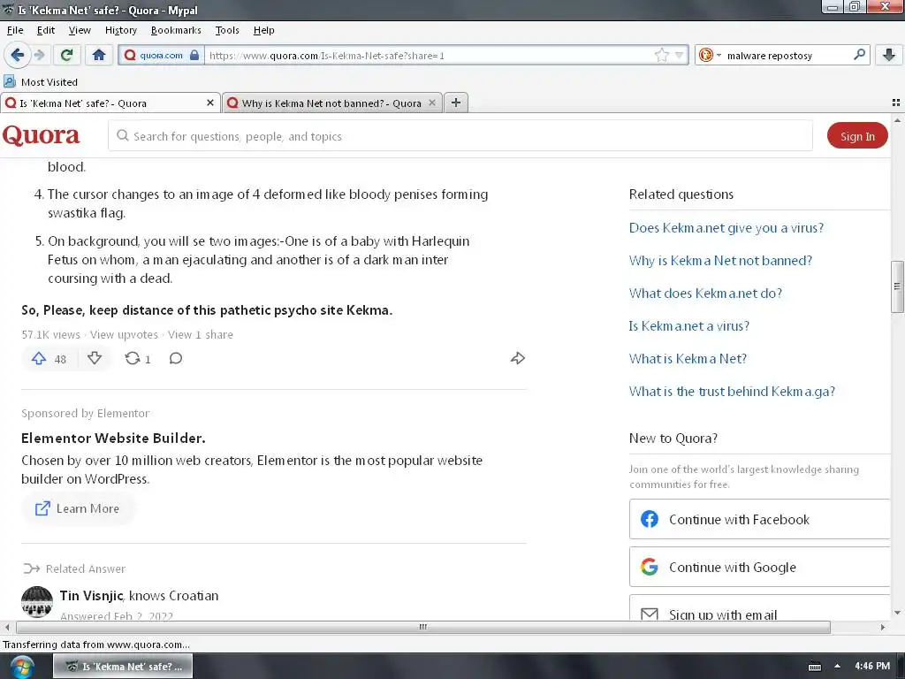Click the horizontal scrollbar thumb
905x679 pixels.
click(x=423, y=627)
